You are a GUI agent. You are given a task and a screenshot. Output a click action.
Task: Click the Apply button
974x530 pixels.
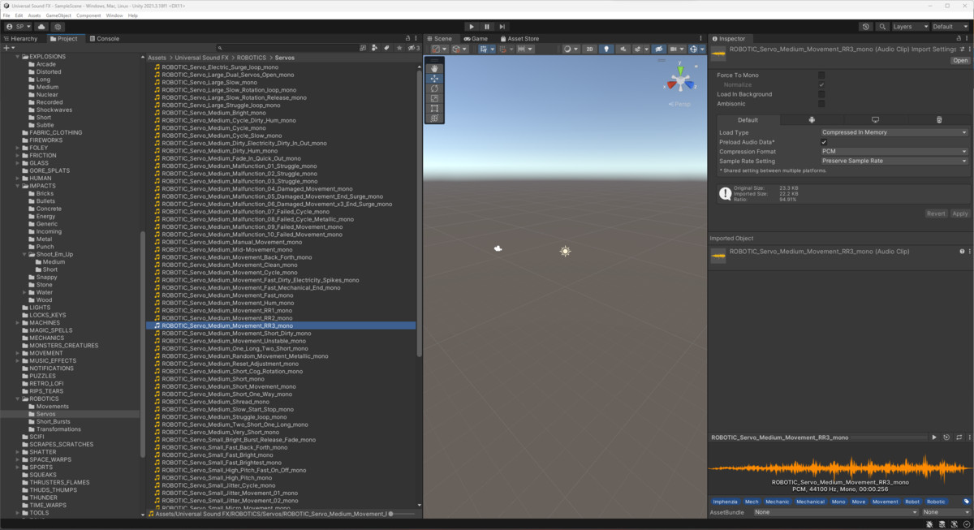(960, 213)
